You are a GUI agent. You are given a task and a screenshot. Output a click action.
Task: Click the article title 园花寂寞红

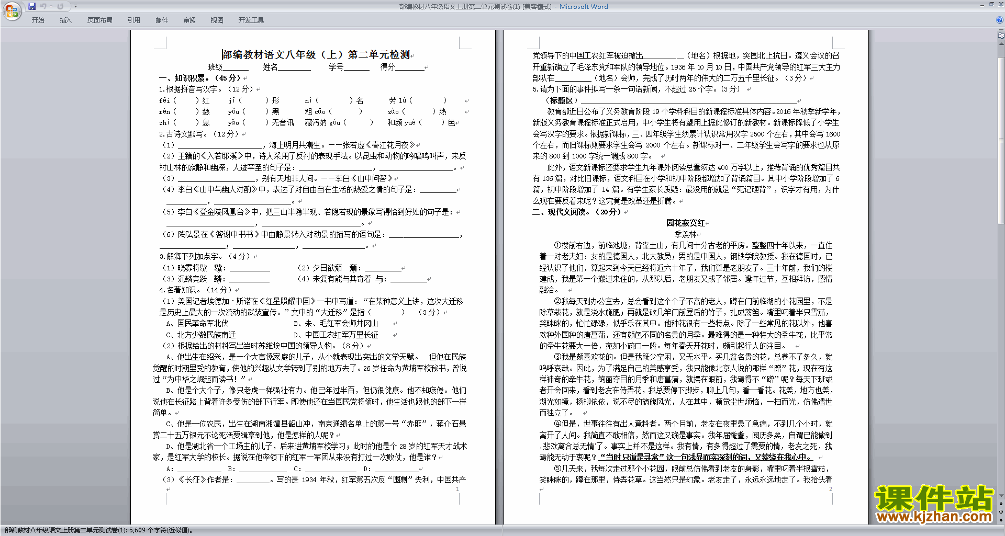point(685,223)
